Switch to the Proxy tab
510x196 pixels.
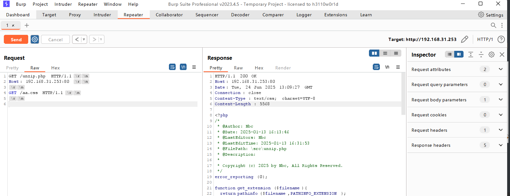75,15
